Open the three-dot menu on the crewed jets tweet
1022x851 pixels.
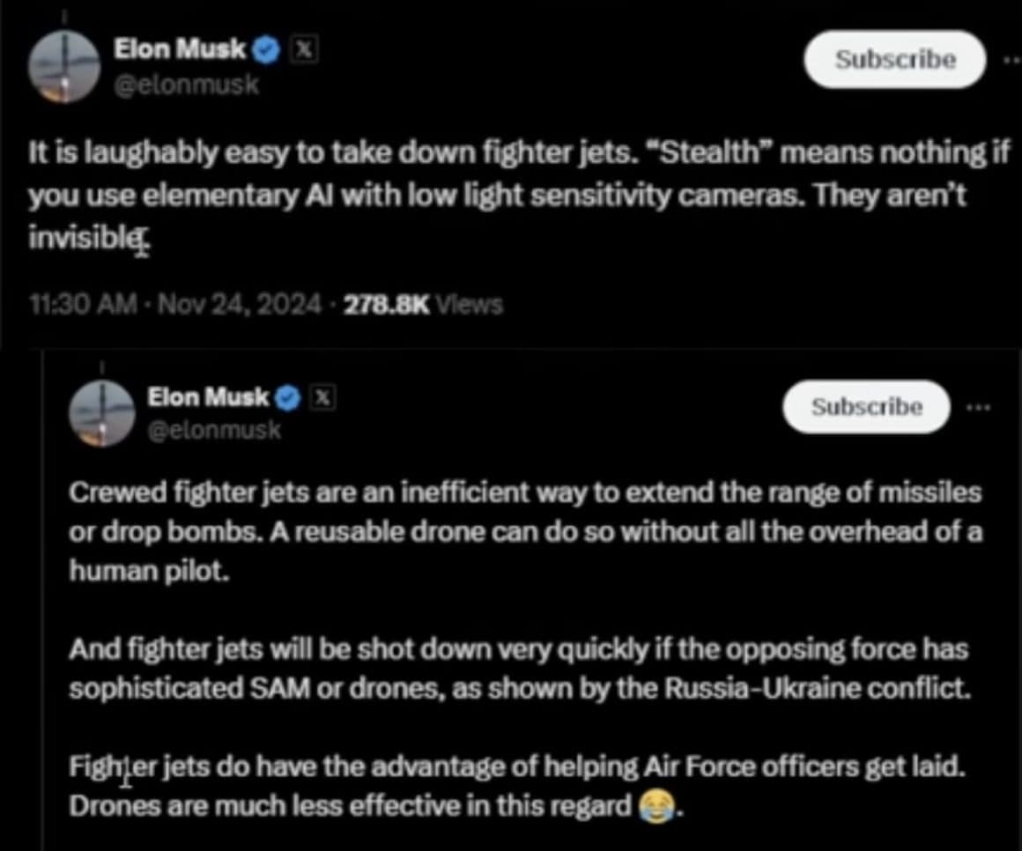tap(978, 407)
